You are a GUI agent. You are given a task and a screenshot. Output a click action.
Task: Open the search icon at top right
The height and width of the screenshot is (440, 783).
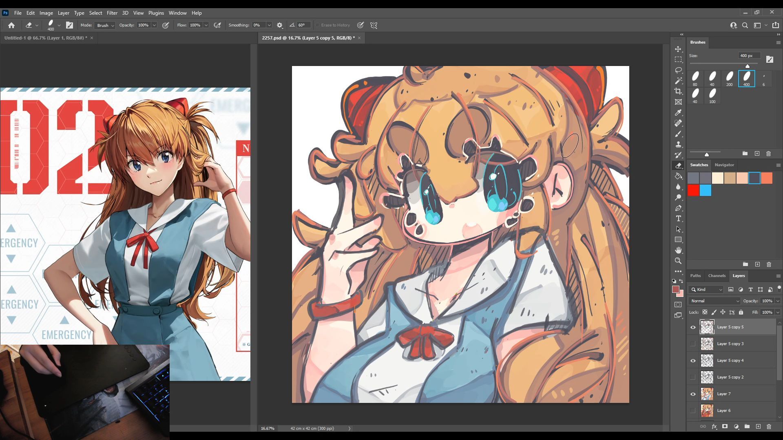[745, 25]
